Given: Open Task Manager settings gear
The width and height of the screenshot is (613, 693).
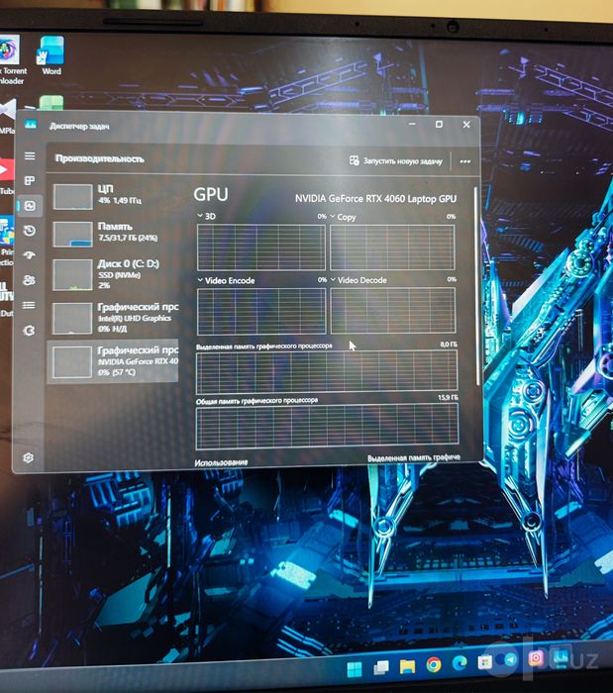Looking at the screenshot, I should [29, 457].
